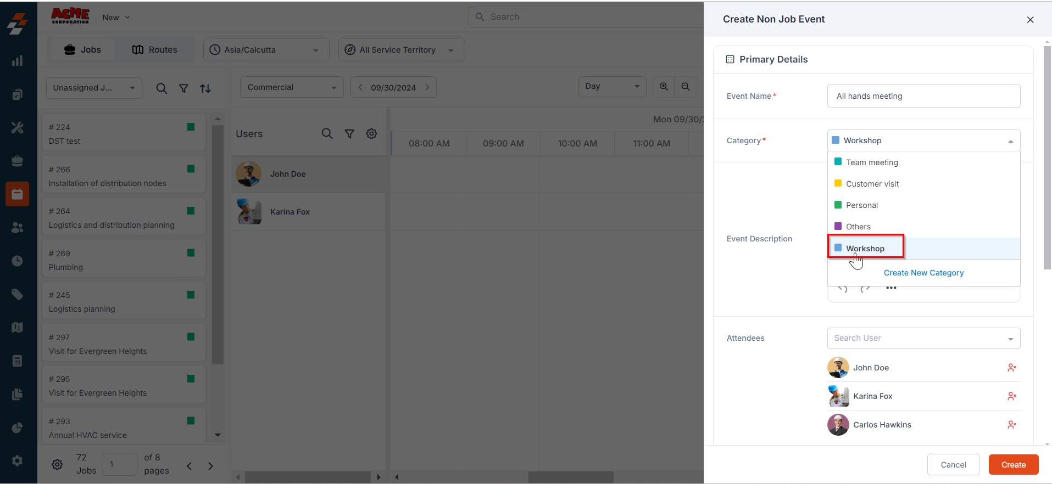1052x484 pixels.
Task: Select the John Doe user row
Action: (309, 174)
